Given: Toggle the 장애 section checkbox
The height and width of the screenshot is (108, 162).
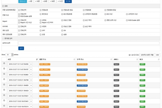Looking at the screenshot, I should click(3, 6).
